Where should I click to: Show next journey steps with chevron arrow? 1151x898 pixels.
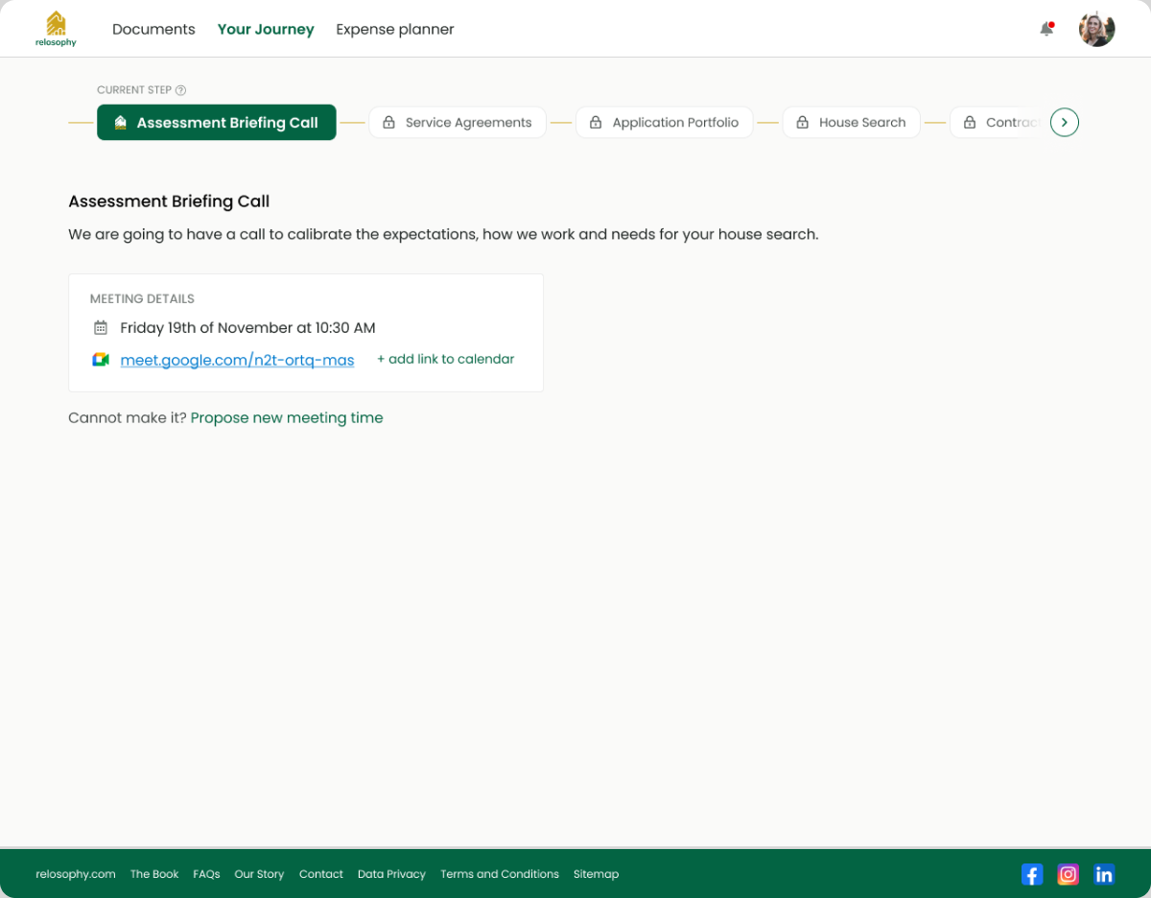point(1065,123)
